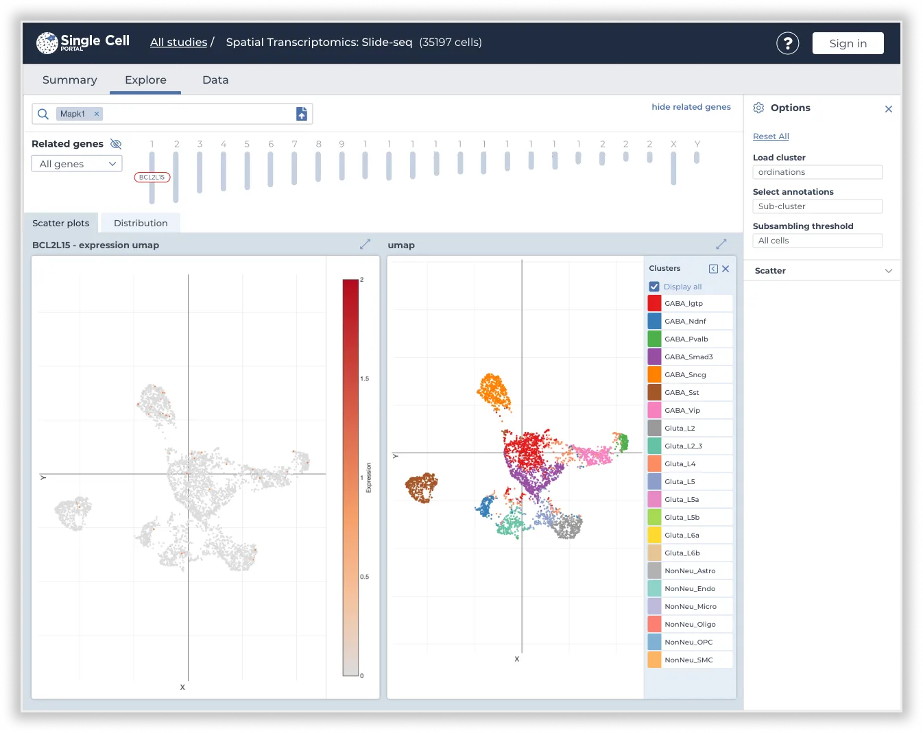Toggle the GABA_Igtp cluster swatch

click(654, 303)
